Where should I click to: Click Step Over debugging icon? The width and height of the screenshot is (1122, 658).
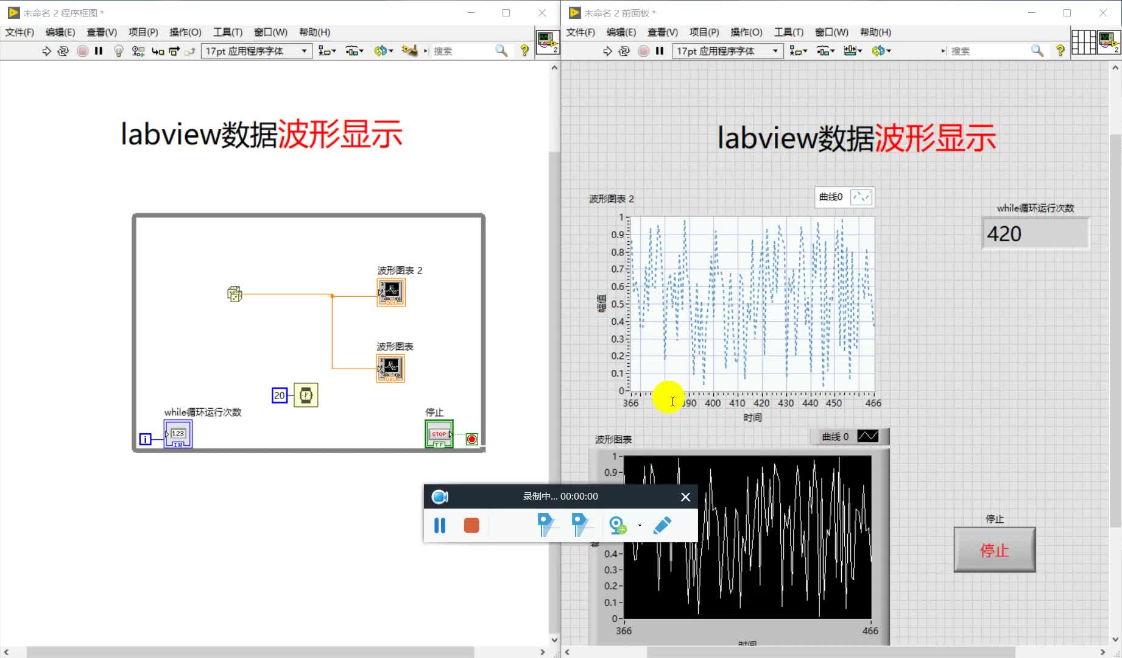pyautogui.click(x=174, y=51)
